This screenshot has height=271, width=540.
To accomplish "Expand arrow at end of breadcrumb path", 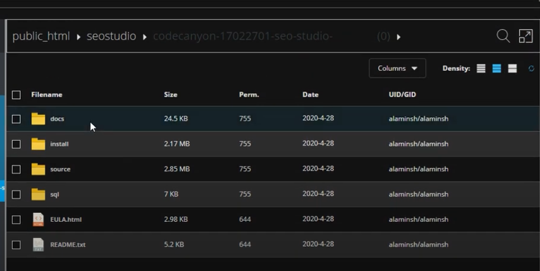I will 398,37.
